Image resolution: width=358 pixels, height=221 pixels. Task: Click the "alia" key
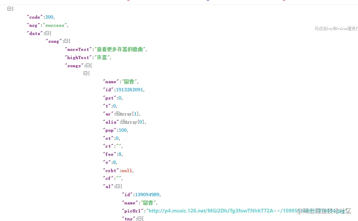coord(111,122)
